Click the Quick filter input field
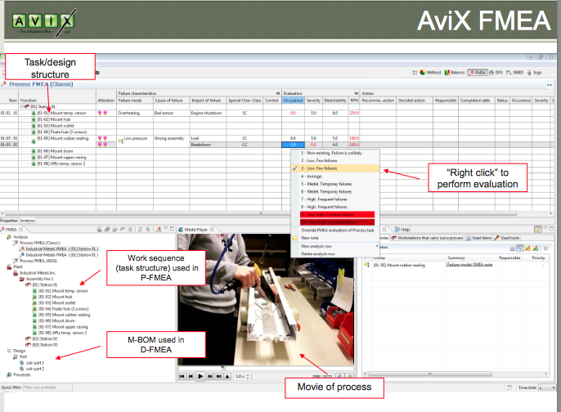This screenshot has width=561, height=412. (x=47, y=387)
